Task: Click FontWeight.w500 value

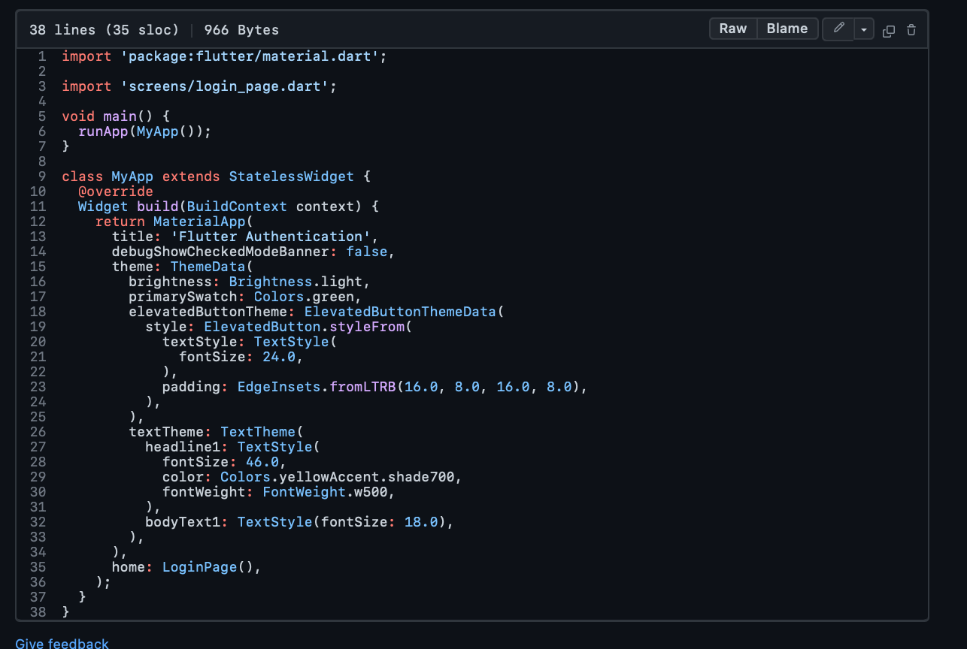Action: coord(325,492)
